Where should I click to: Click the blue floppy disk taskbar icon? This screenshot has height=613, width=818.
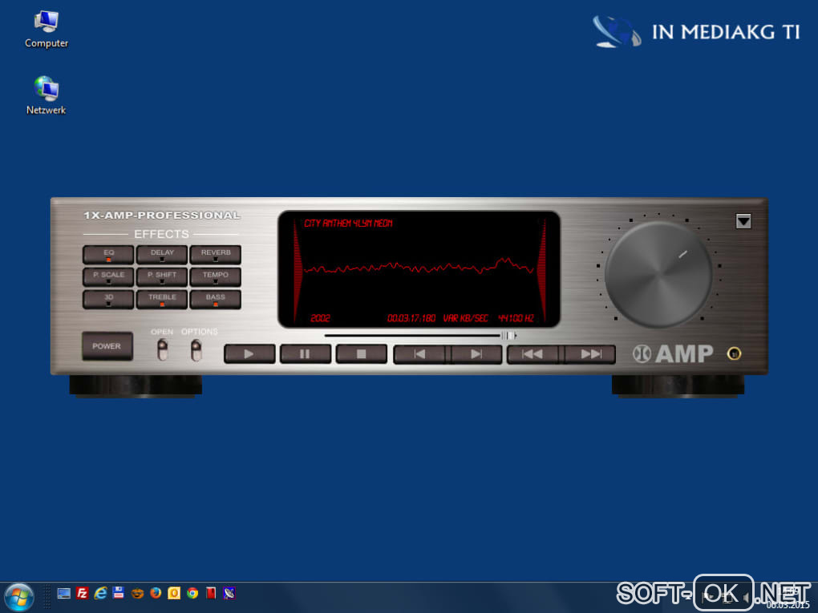[x=119, y=593]
